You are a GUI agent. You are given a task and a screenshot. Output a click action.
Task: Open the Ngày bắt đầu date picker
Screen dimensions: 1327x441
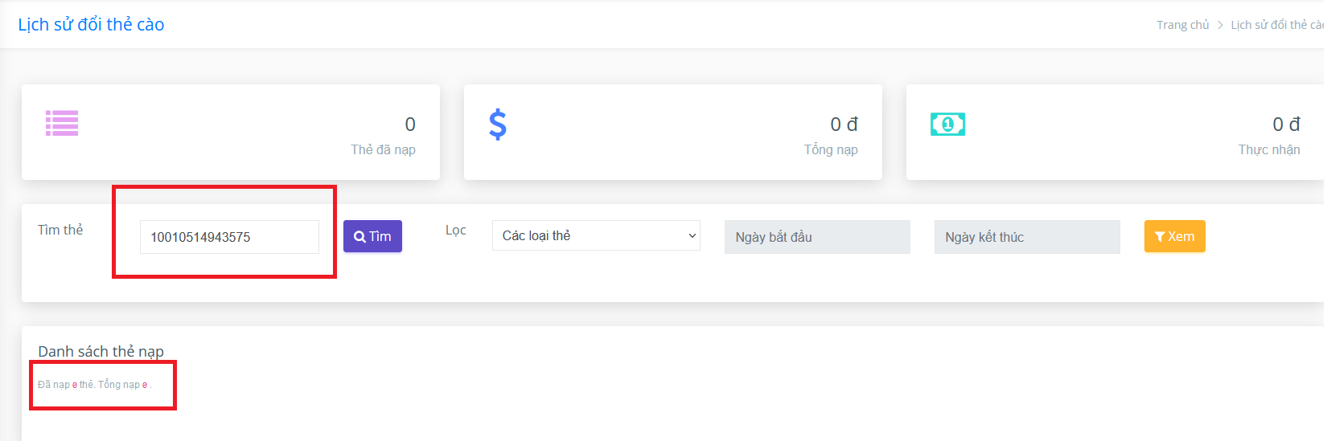point(817,237)
